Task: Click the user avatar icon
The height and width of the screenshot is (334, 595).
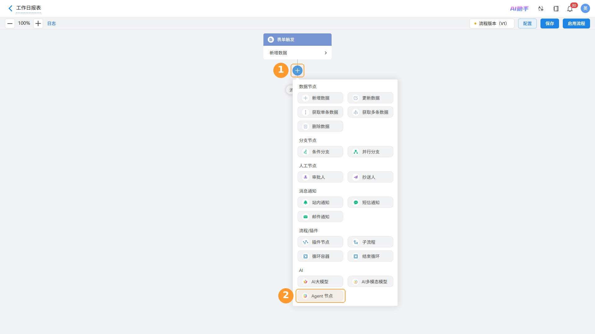Action: 585,8
